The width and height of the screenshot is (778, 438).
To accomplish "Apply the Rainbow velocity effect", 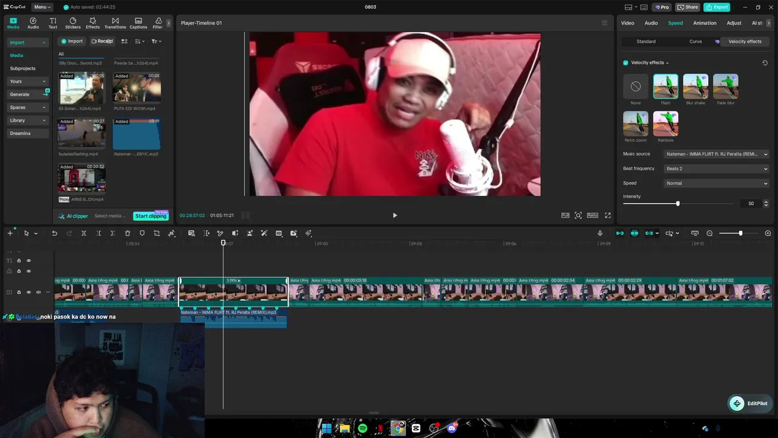I will tap(666, 123).
